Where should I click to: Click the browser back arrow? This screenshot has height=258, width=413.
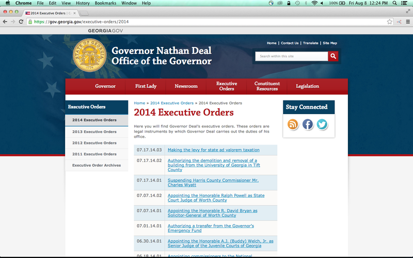(x=5, y=22)
